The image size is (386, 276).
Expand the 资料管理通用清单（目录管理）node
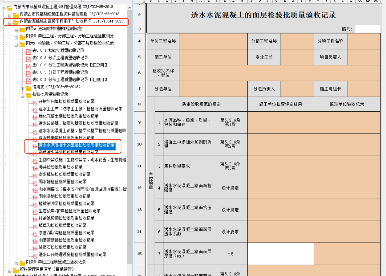[10, 271]
